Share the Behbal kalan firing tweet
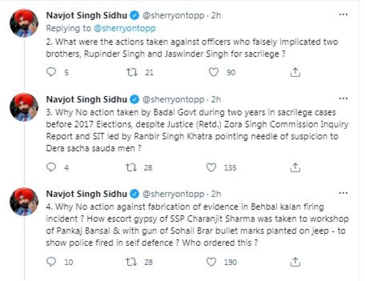 click(x=295, y=262)
